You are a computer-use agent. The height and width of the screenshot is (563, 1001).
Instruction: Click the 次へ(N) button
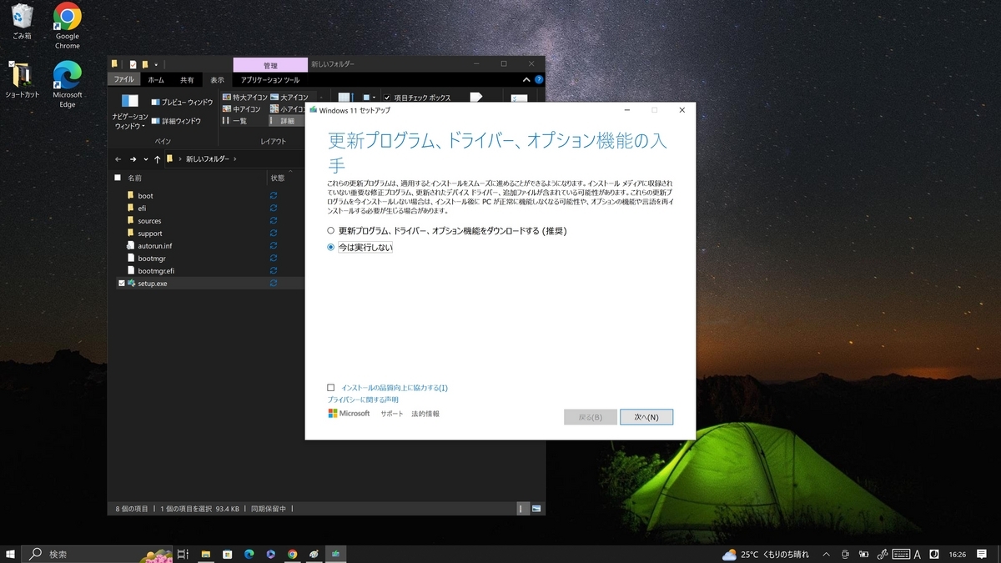[x=646, y=417]
